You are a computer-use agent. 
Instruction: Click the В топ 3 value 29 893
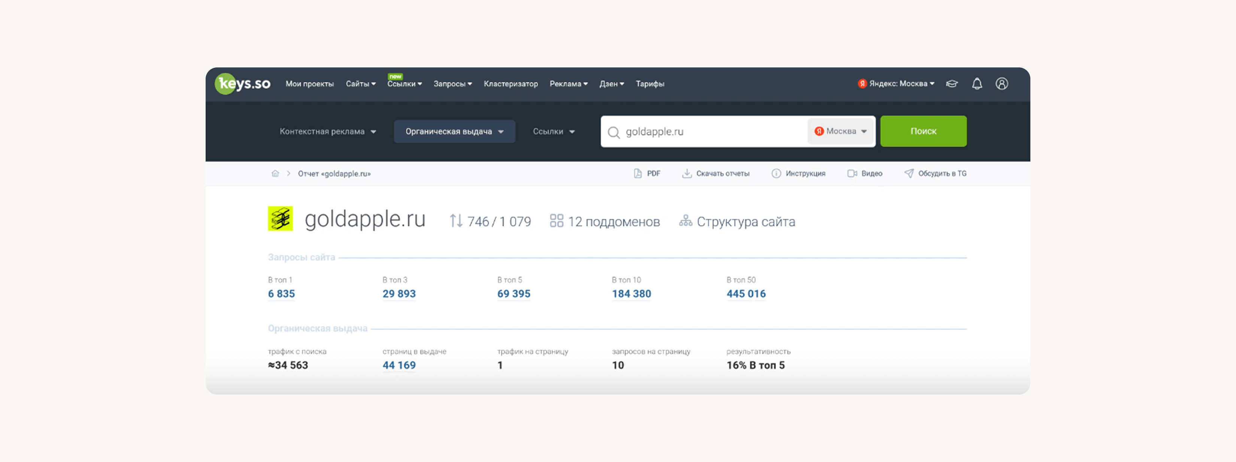pyautogui.click(x=399, y=294)
